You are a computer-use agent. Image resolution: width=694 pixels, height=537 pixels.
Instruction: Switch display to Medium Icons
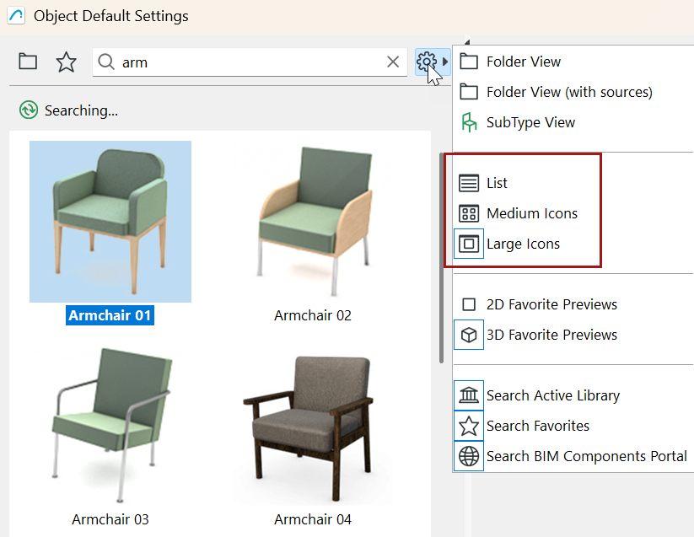[532, 213]
